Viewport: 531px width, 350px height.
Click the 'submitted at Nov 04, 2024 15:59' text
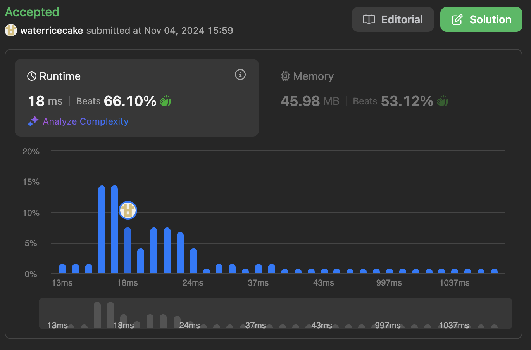click(160, 31)
